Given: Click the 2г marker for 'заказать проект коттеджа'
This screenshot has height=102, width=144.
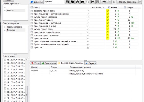Looking at the screenshot, I should click(x=107, y=35).
